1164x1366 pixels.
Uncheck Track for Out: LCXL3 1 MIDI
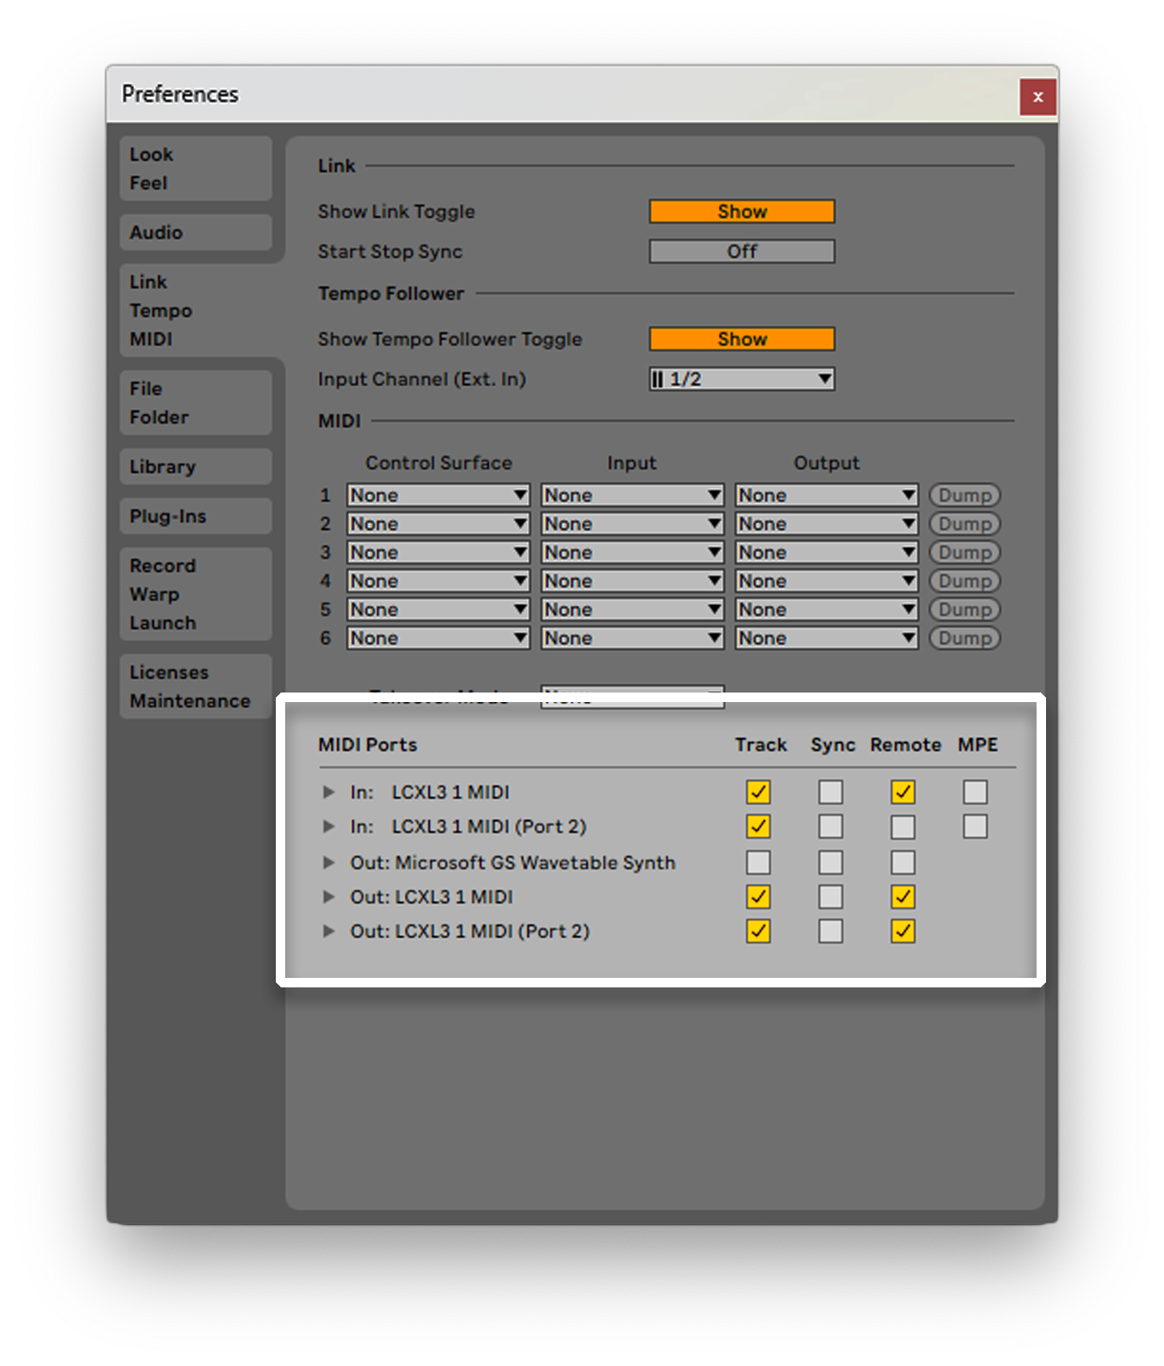[758, 896]
